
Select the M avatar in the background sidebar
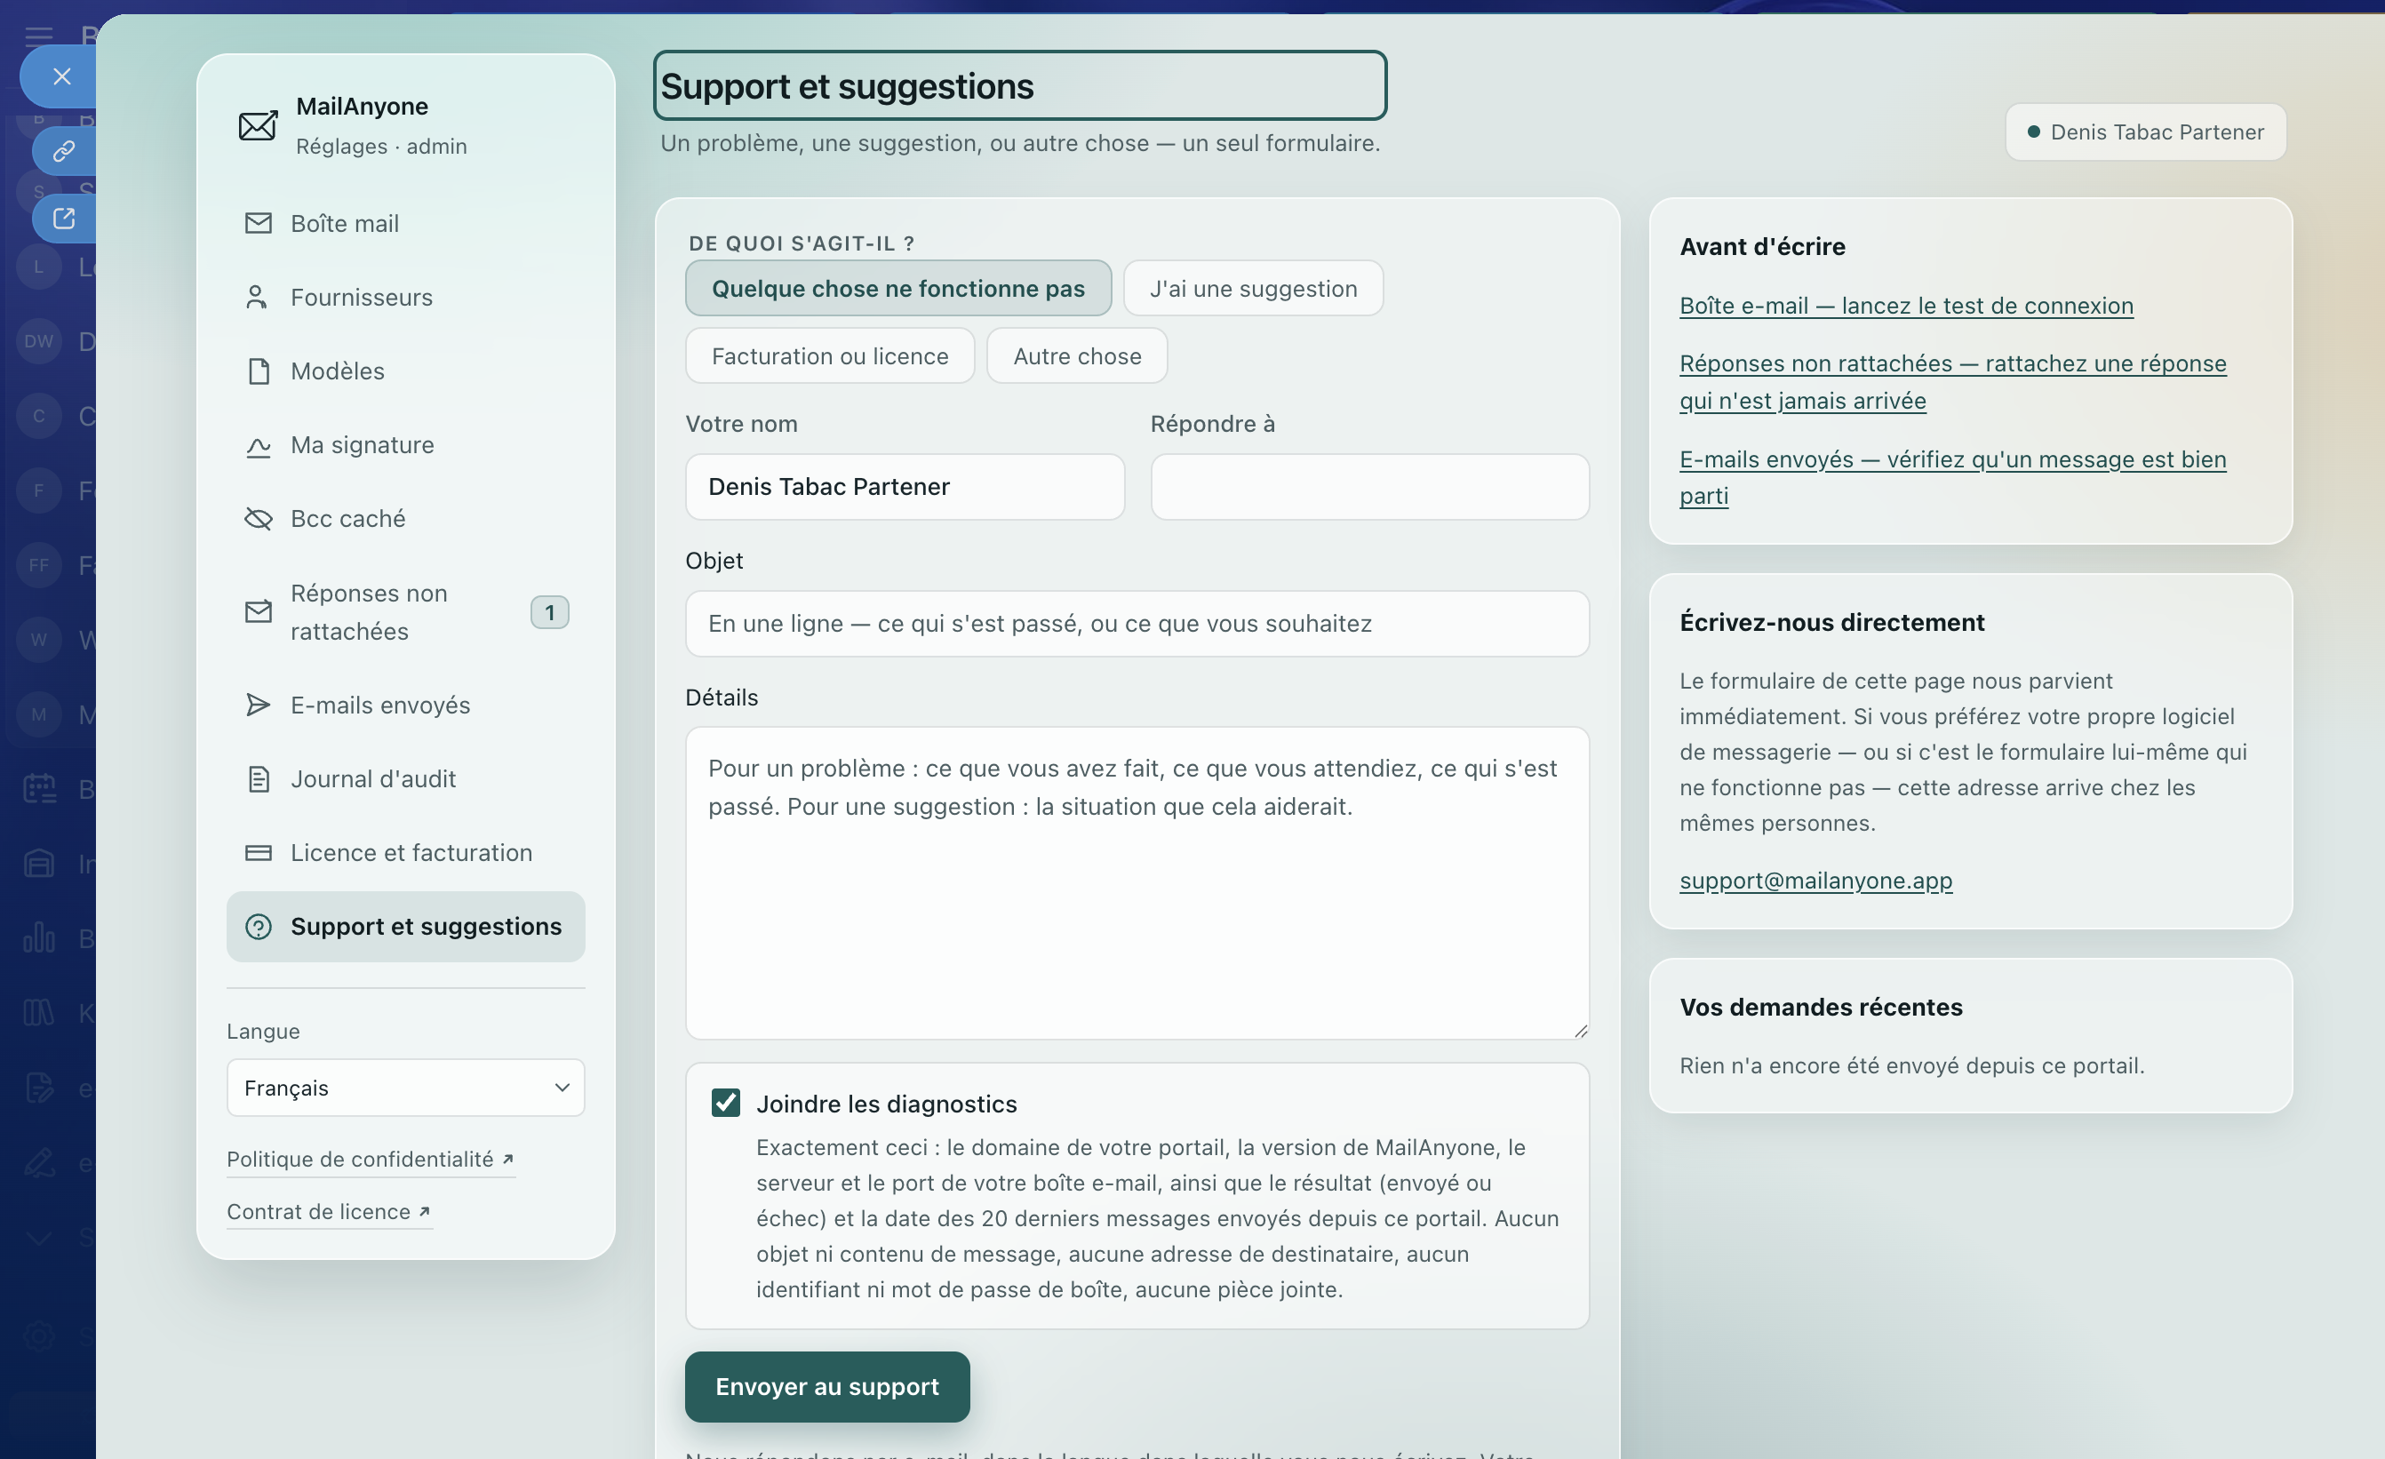39,714
